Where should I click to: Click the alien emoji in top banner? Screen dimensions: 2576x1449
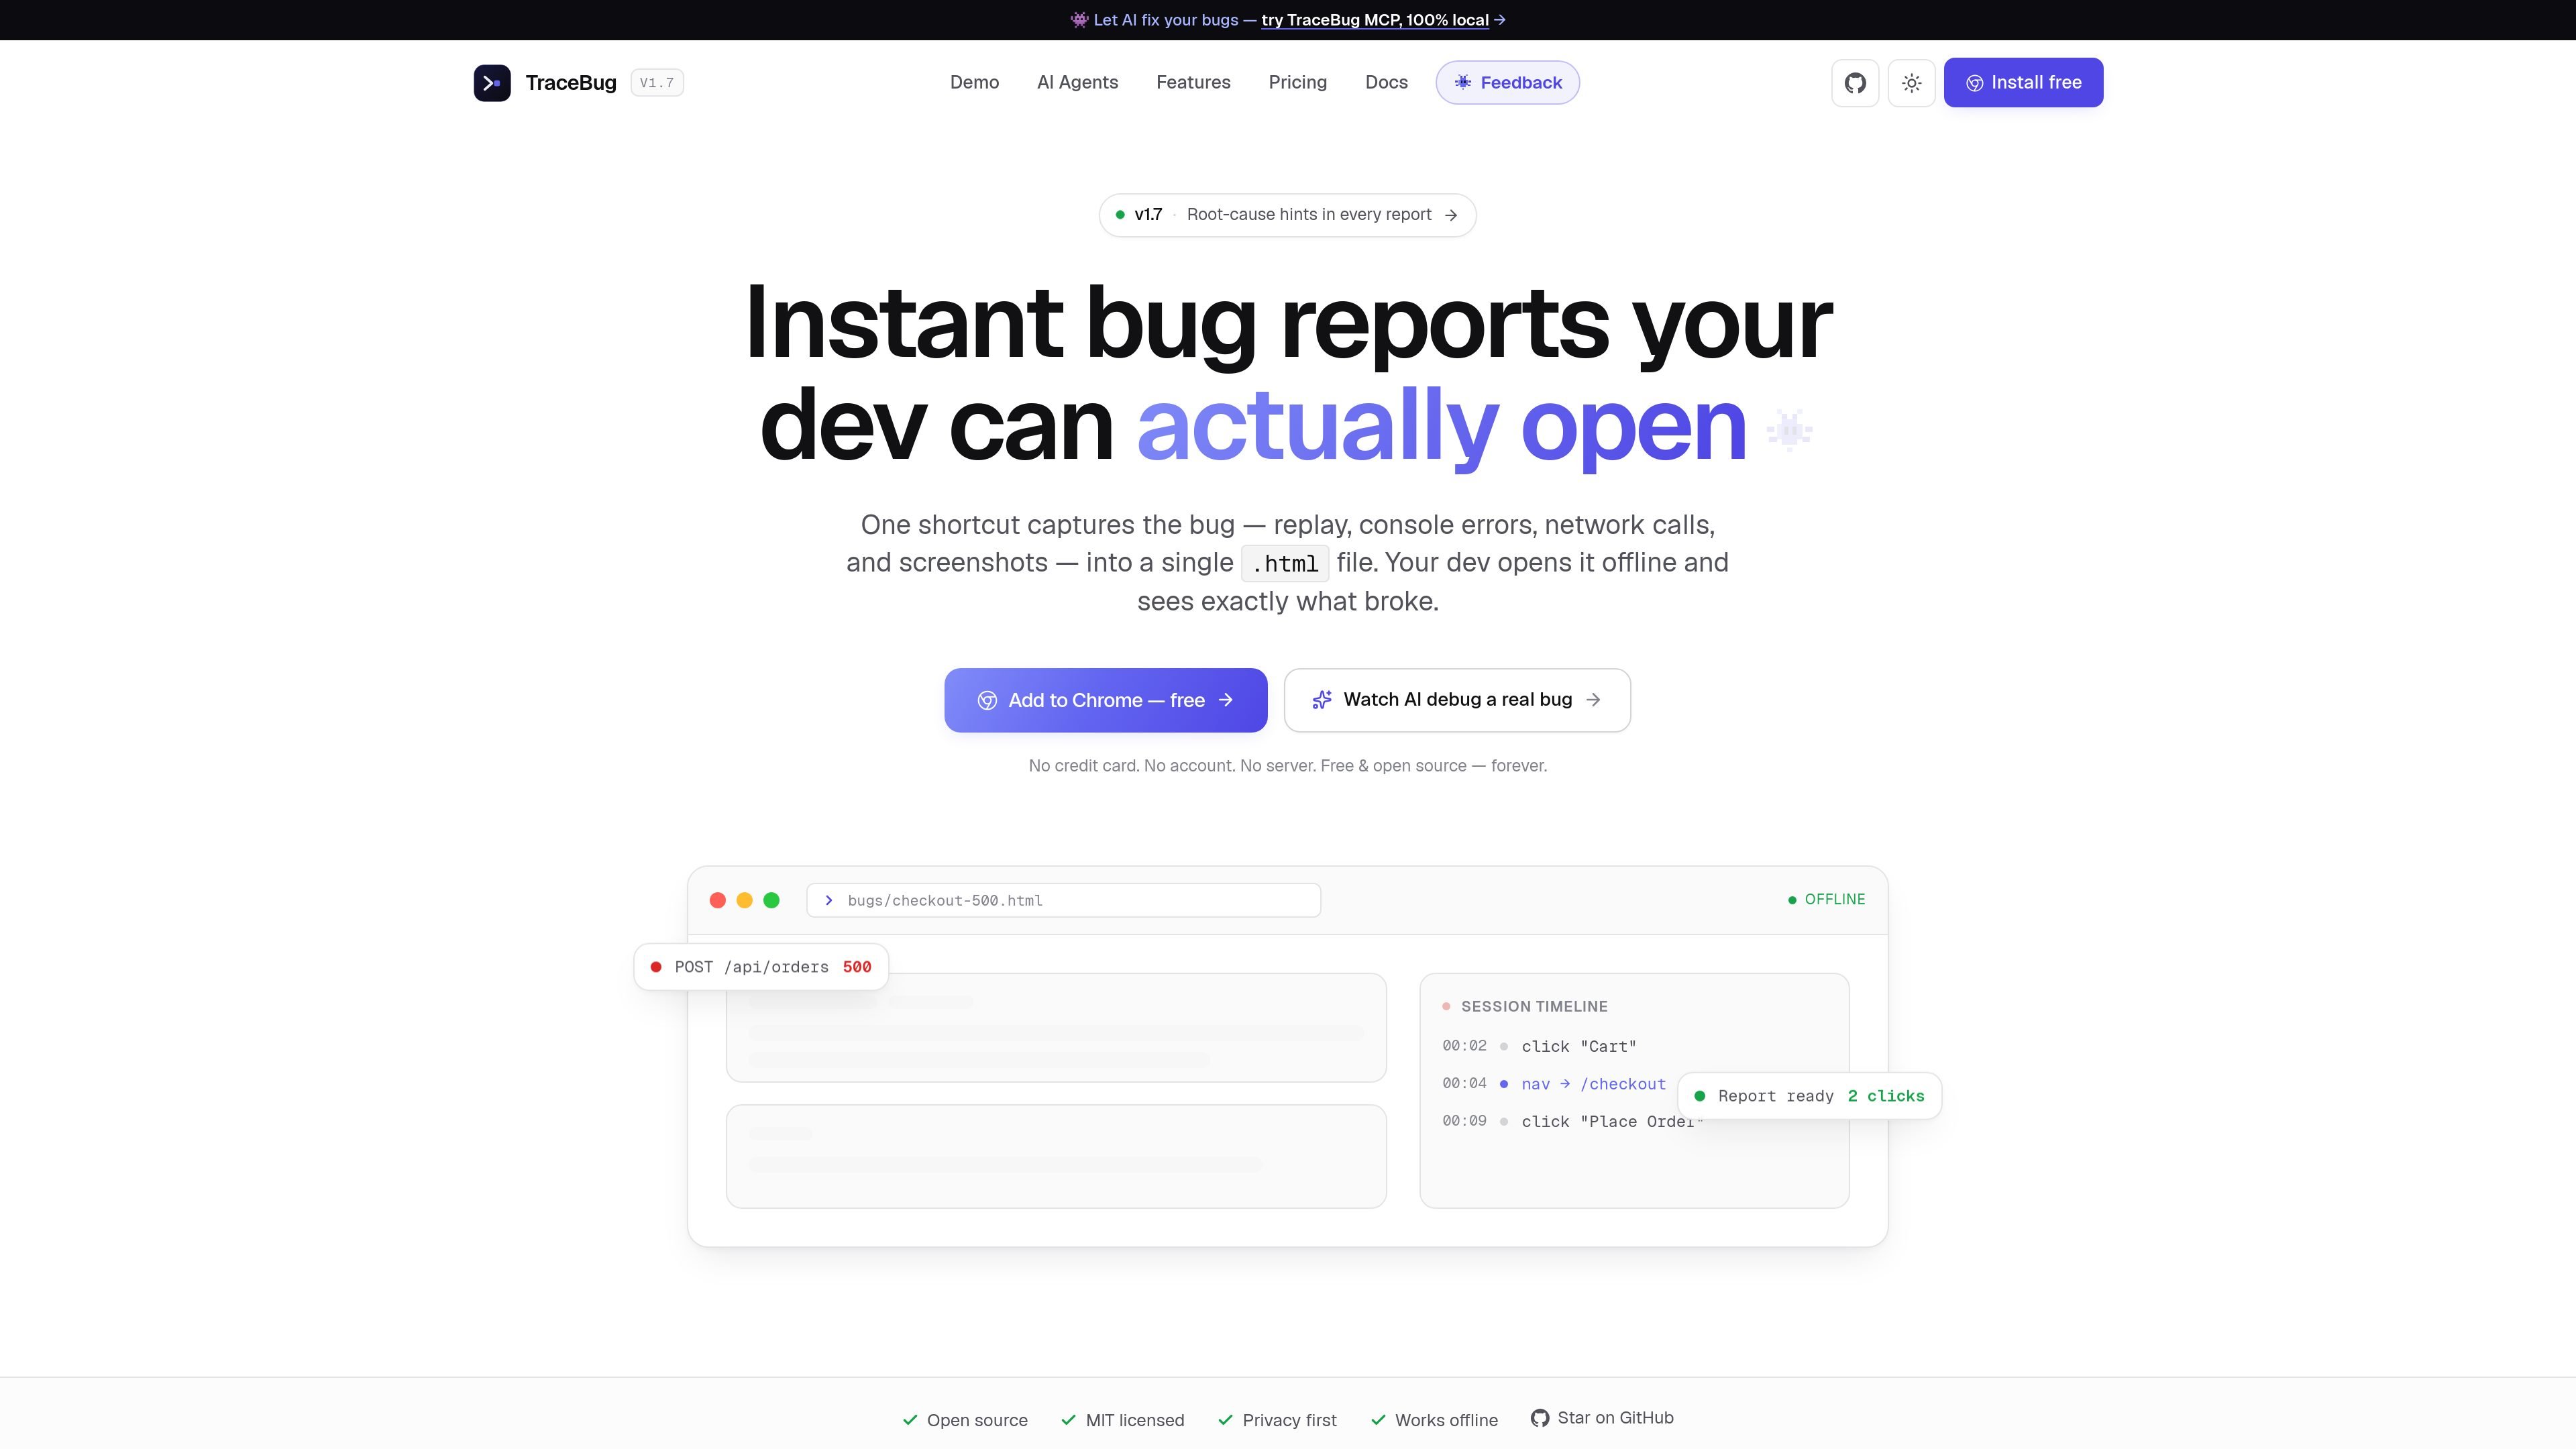click(x=1079, y=20)
